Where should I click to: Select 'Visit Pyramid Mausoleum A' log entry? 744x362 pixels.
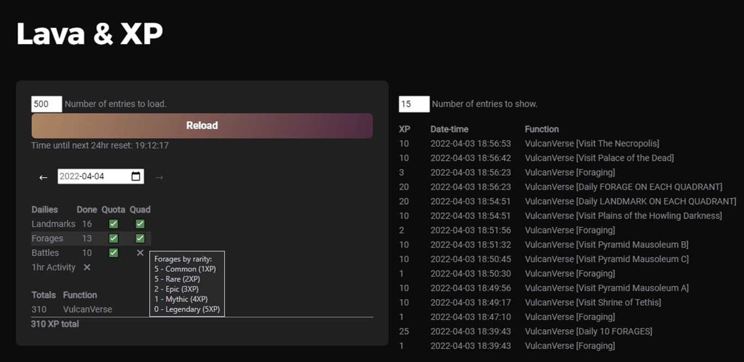(x=607, y=288)
